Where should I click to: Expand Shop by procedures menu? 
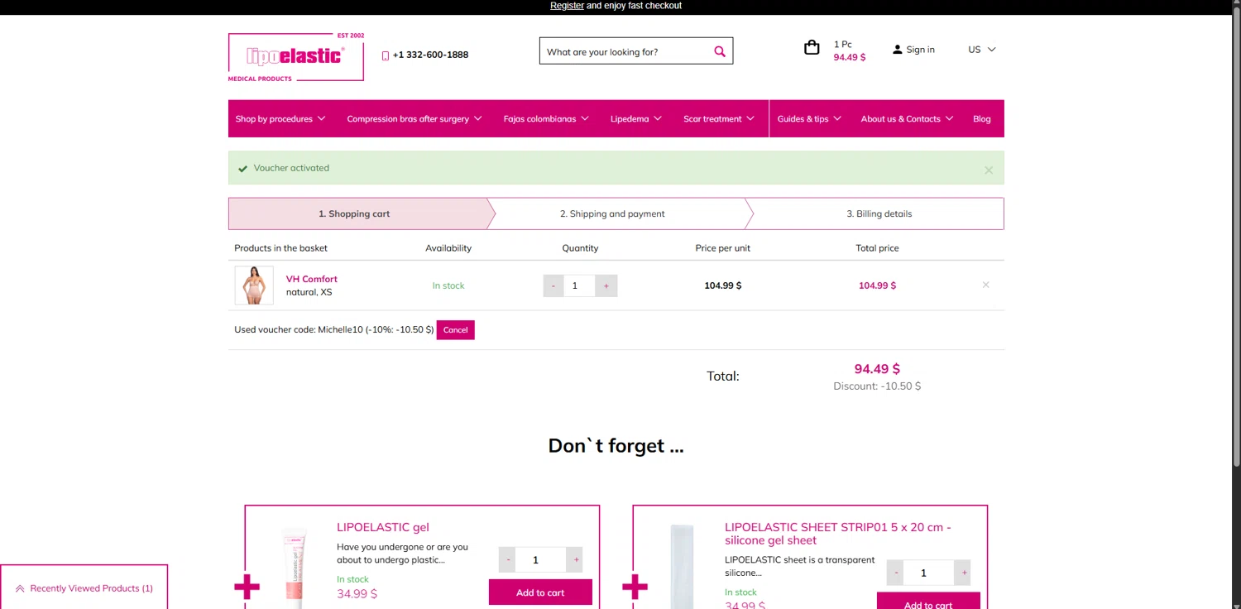coord(280,118)
